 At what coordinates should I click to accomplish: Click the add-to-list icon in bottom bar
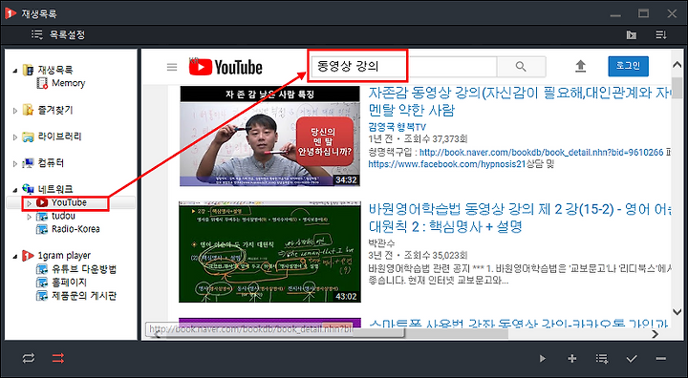(x=602, y=359)
